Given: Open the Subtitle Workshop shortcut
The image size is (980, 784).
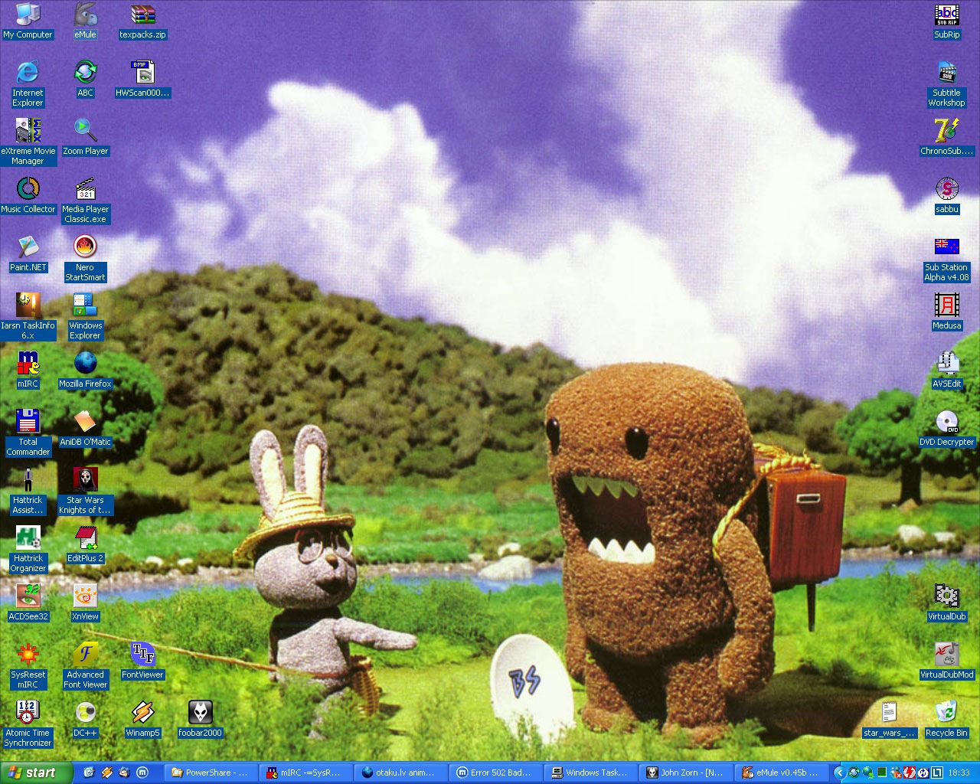Looking at the screenshot, I should coord(946,83).
